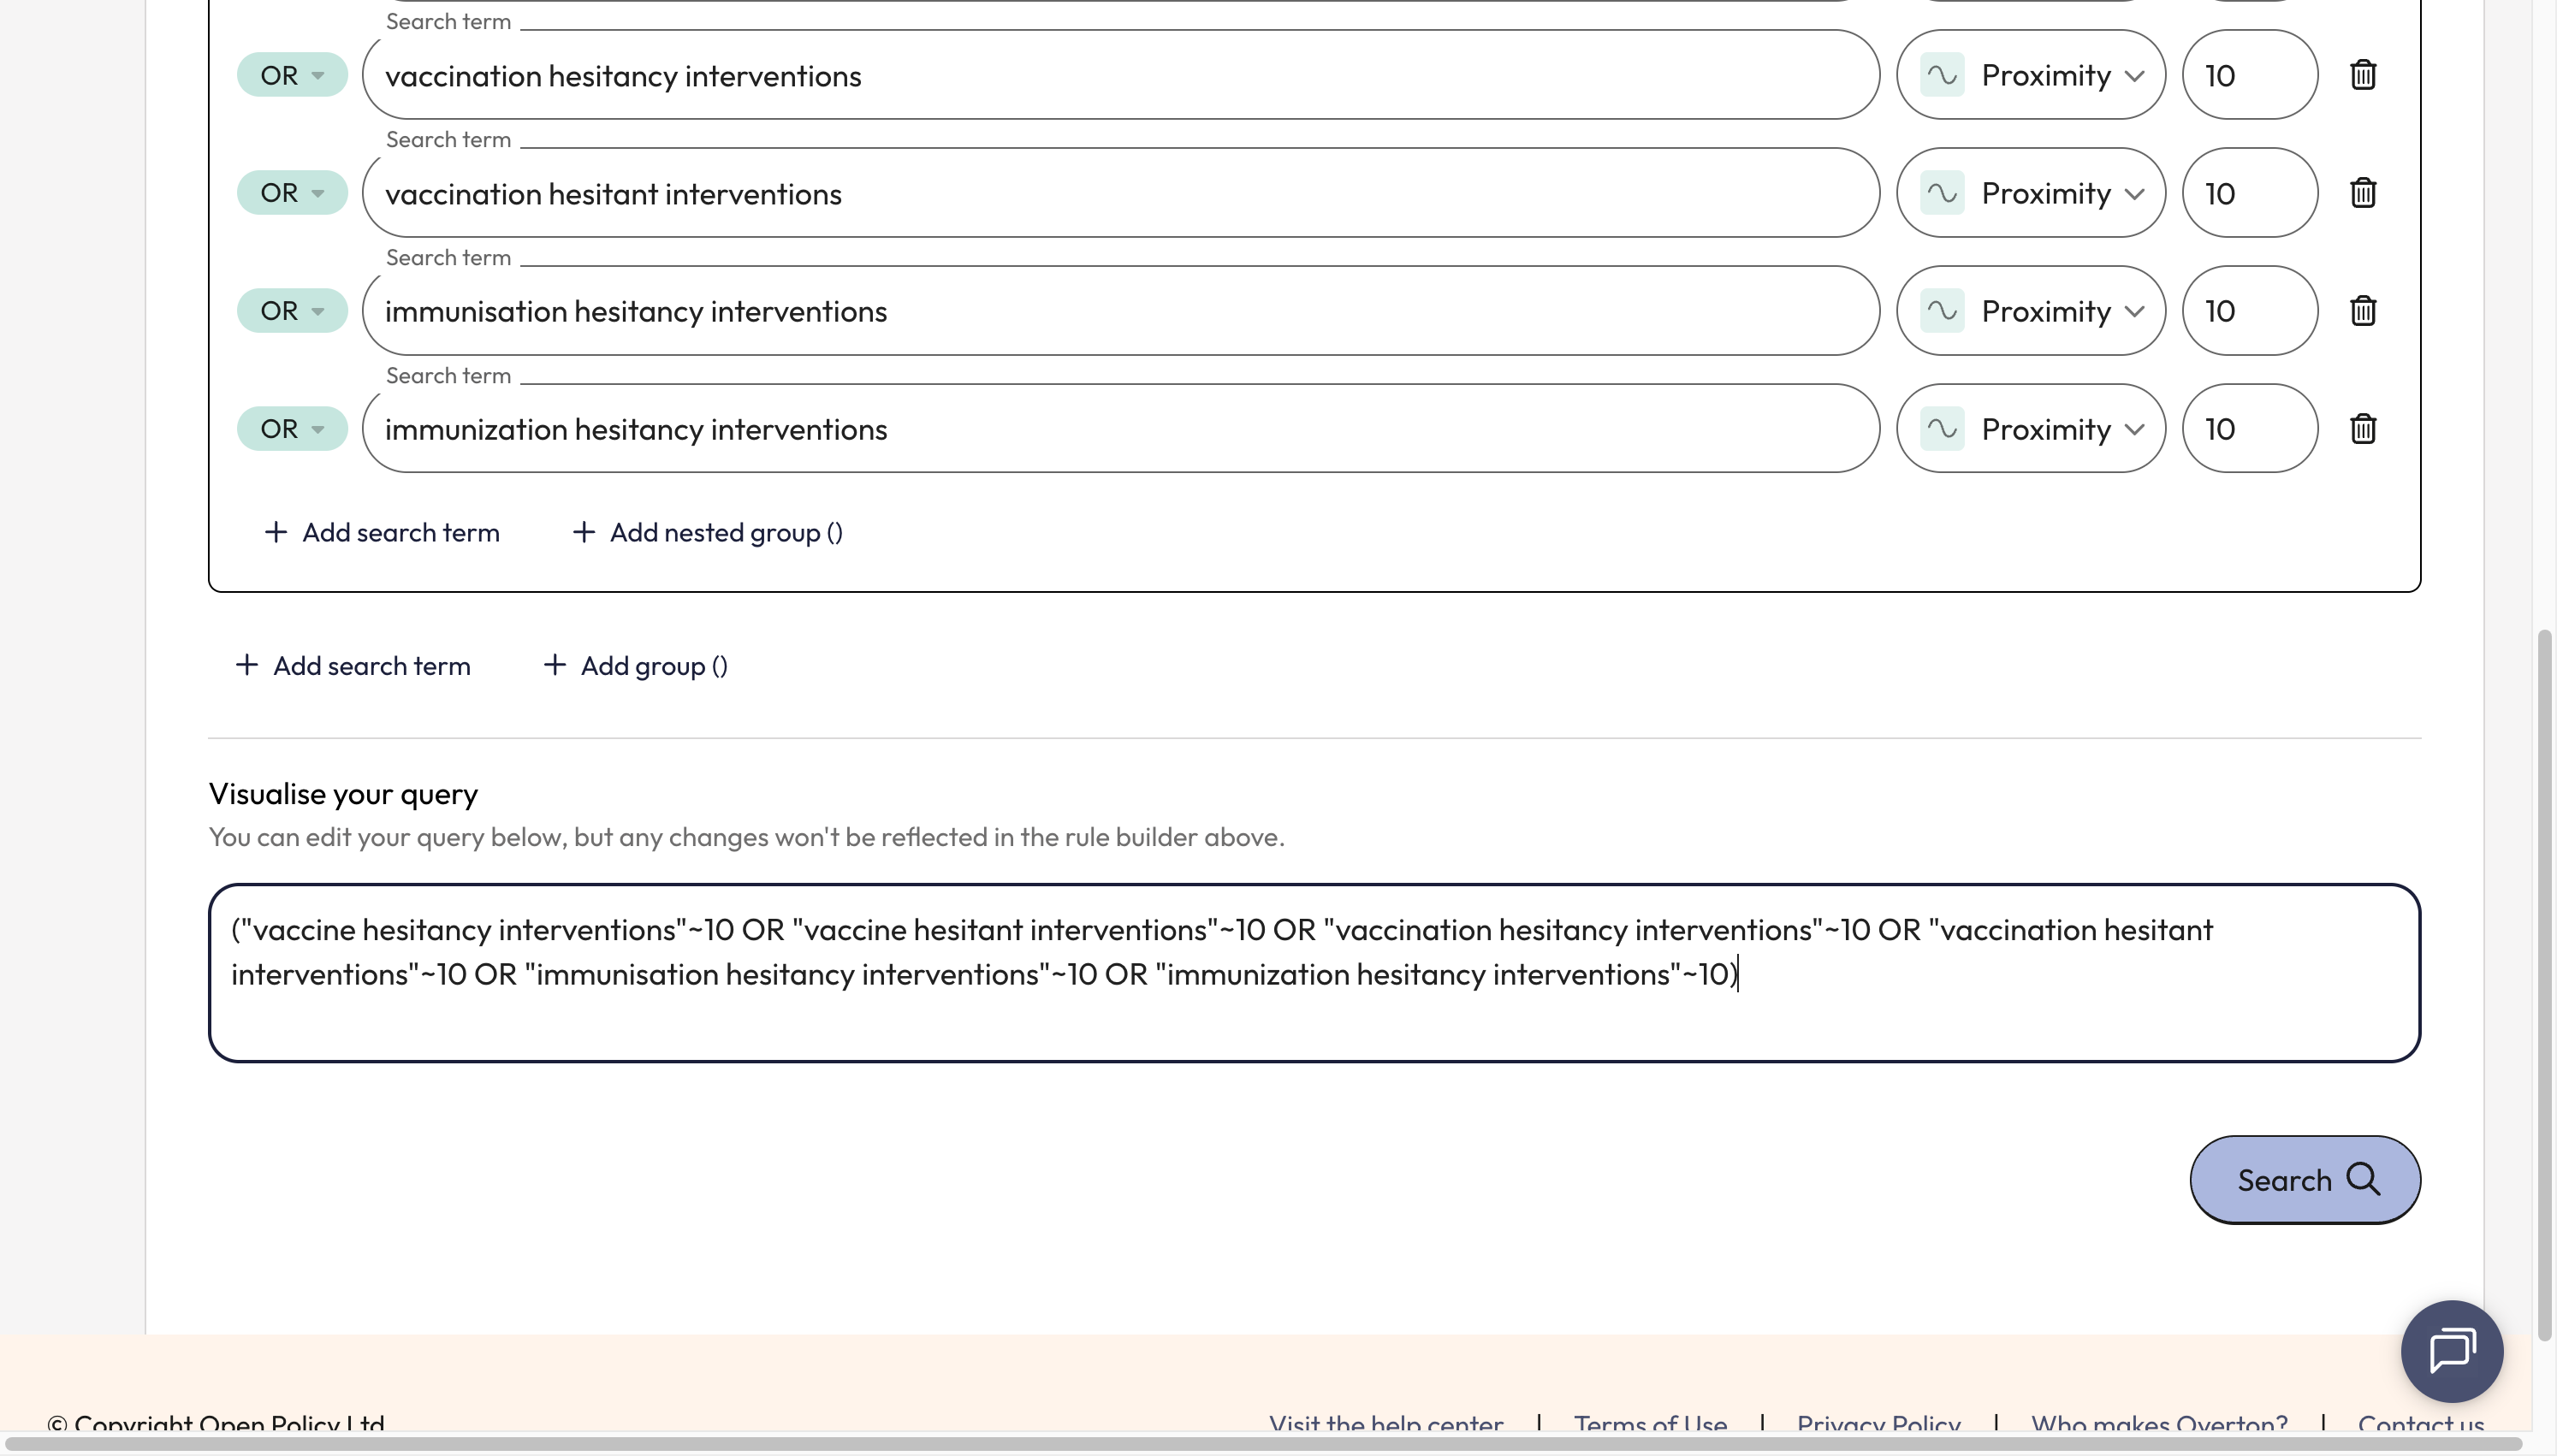
Task: Open Proximity dropdown for vaccination hesitancy interventions
Action: (x=2031, y=75)
